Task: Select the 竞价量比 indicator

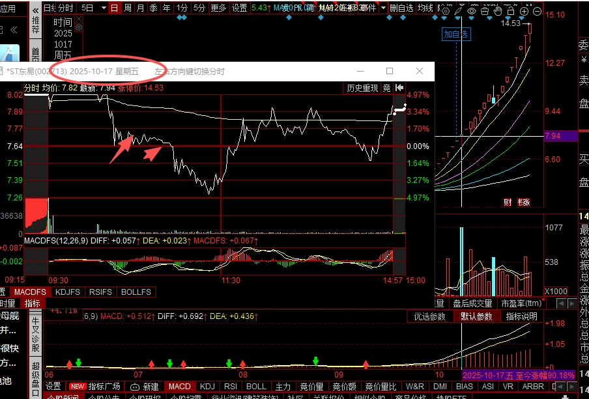Action: [x=381, y=386]
